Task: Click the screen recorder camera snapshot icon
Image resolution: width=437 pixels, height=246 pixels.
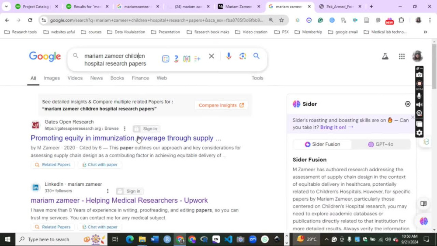Action: click(x=419, y=75)
